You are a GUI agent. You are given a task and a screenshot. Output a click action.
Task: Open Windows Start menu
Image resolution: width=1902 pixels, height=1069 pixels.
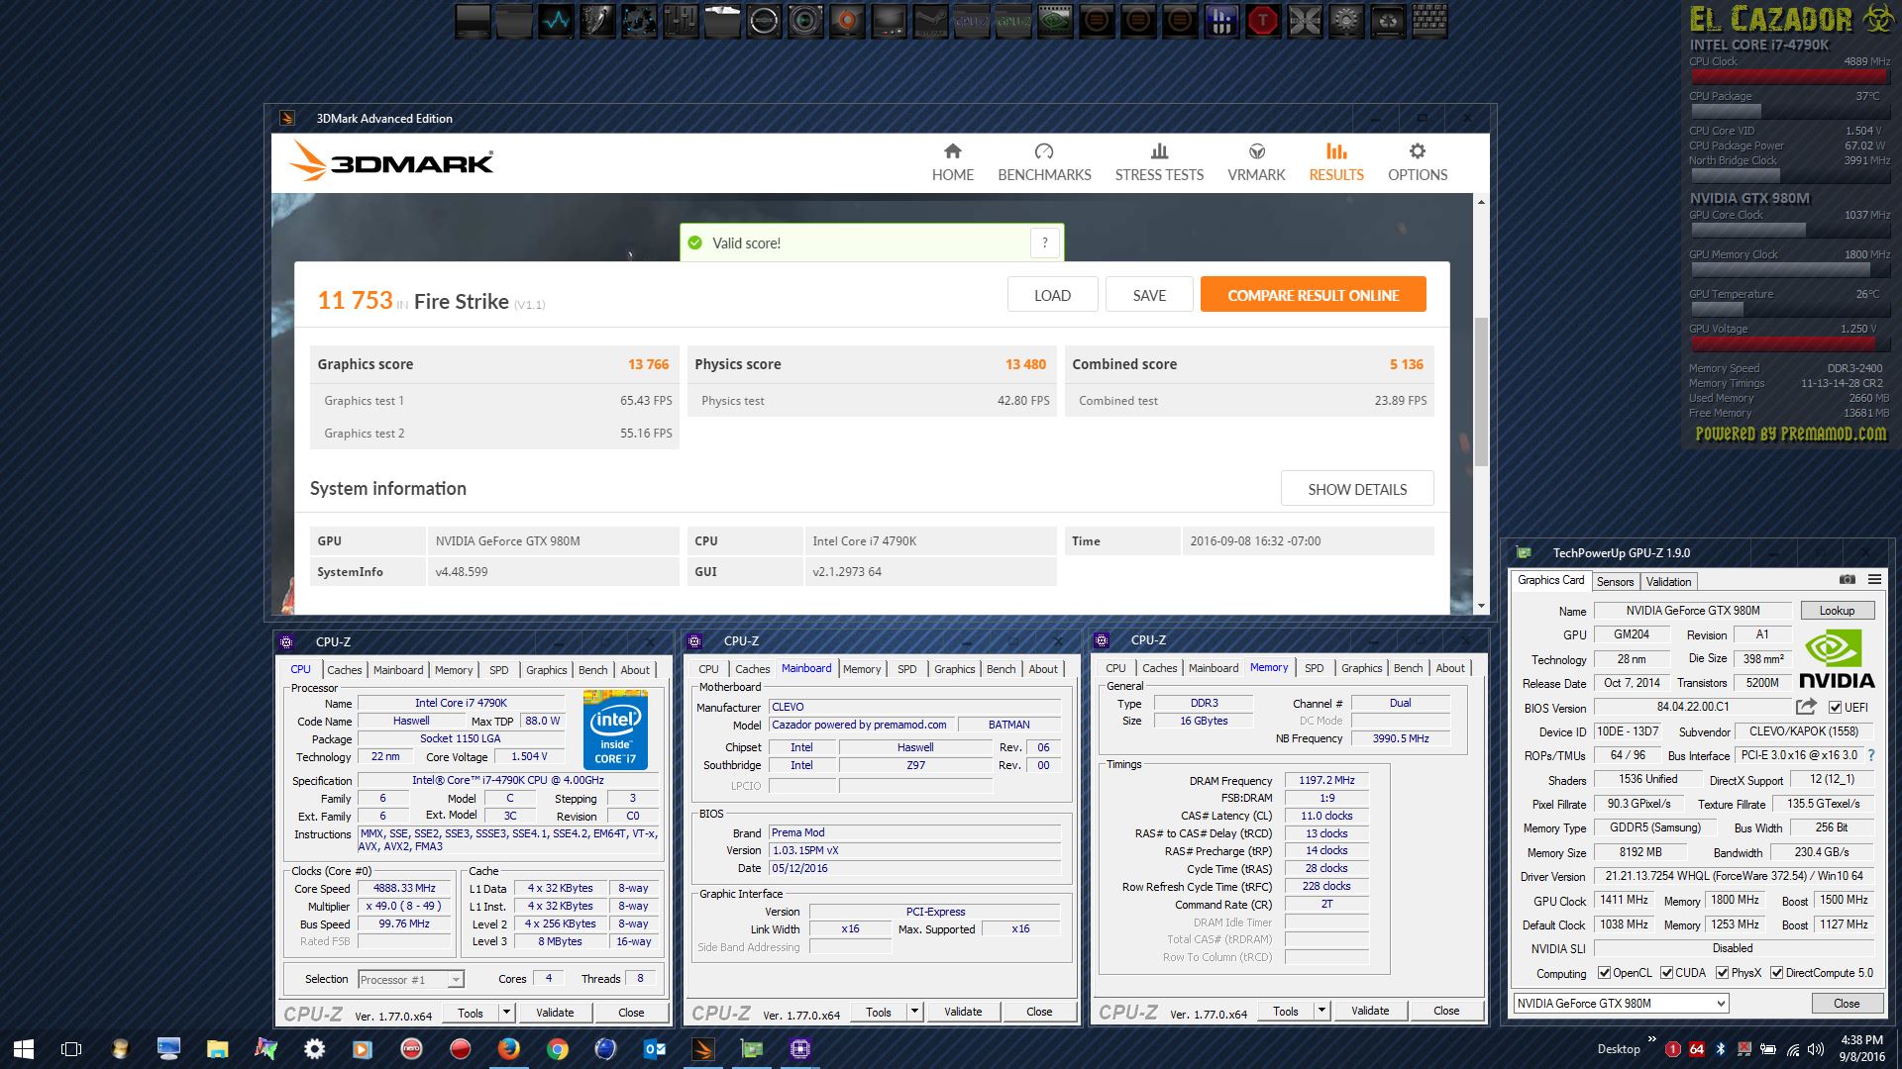pyautogui.click(x=24, y=1049)
